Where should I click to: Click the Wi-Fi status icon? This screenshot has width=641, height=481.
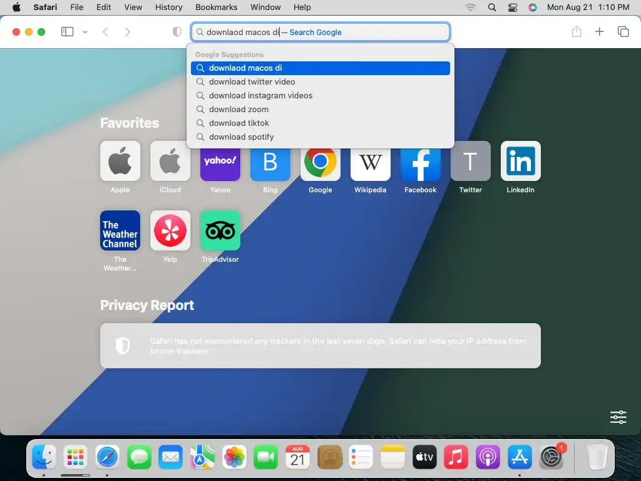pos(471,7)
